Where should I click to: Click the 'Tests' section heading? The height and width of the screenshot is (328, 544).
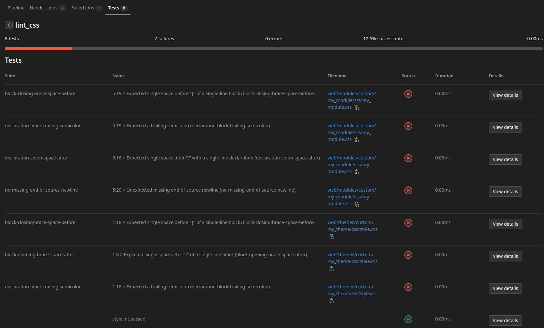click(x=13, y=60)
